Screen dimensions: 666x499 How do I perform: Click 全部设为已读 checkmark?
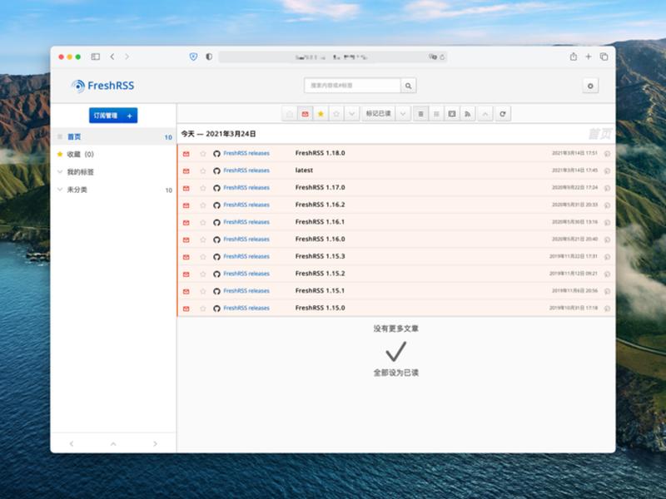coord(396,351)
